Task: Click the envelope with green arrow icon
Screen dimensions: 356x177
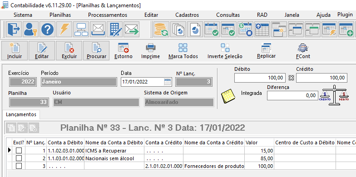Action: pyautogui.click(x=132, y=29)
